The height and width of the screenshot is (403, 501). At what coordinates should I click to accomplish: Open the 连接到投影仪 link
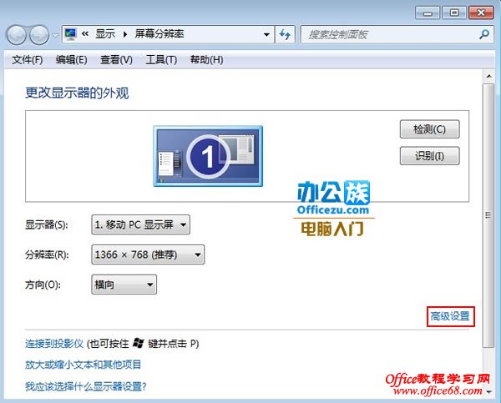click(54, 344)
